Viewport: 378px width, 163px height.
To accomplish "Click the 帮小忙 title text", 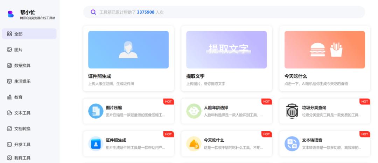I will point(28,12).
